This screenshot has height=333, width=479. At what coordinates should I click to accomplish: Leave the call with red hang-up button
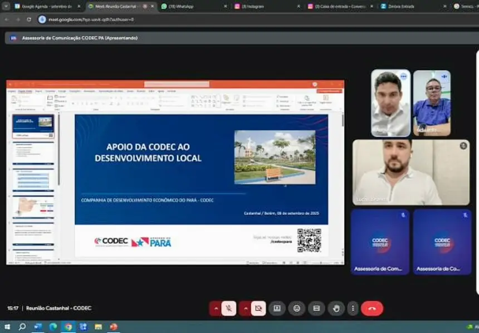pyautogui.click(x=372, y=308)
